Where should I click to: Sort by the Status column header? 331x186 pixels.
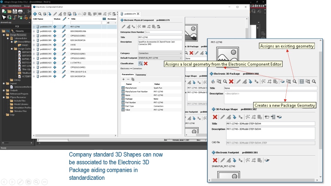(57, 19)
